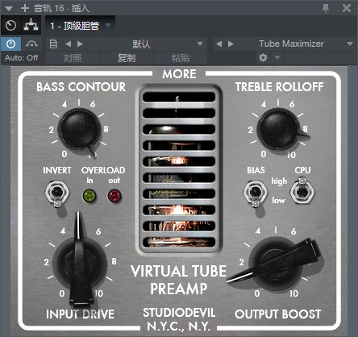Expand the arrow beside the gear icon
Image resolution: width=358 pixels, height=337 pixels.
pyautogui.click(x=277, y=57)
